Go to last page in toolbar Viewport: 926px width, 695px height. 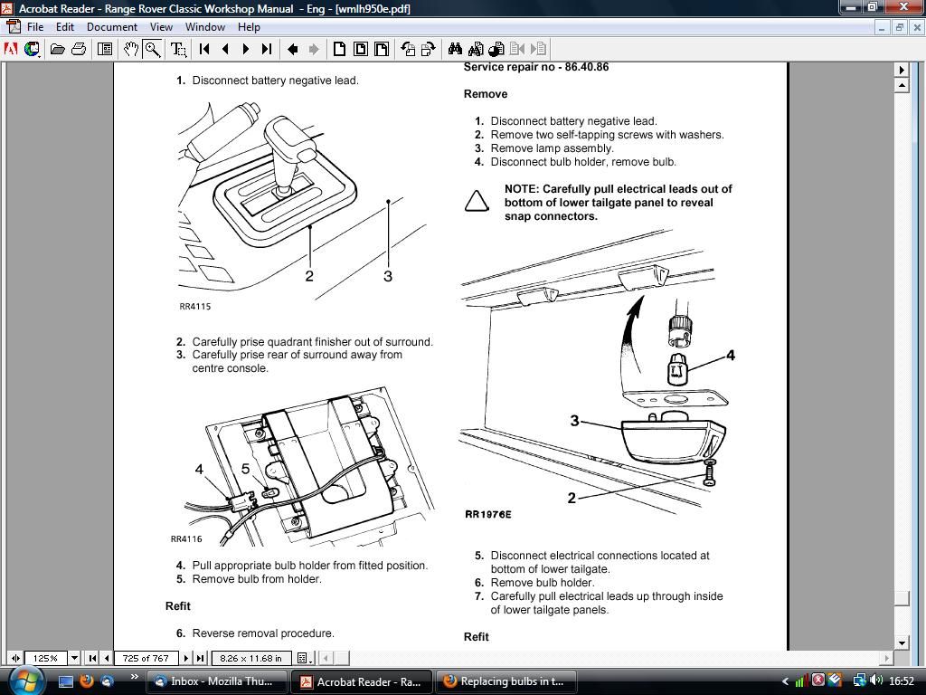267,49
